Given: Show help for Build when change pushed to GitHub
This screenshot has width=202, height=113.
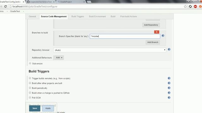Looking at the screenshot, I should [169, 93].
